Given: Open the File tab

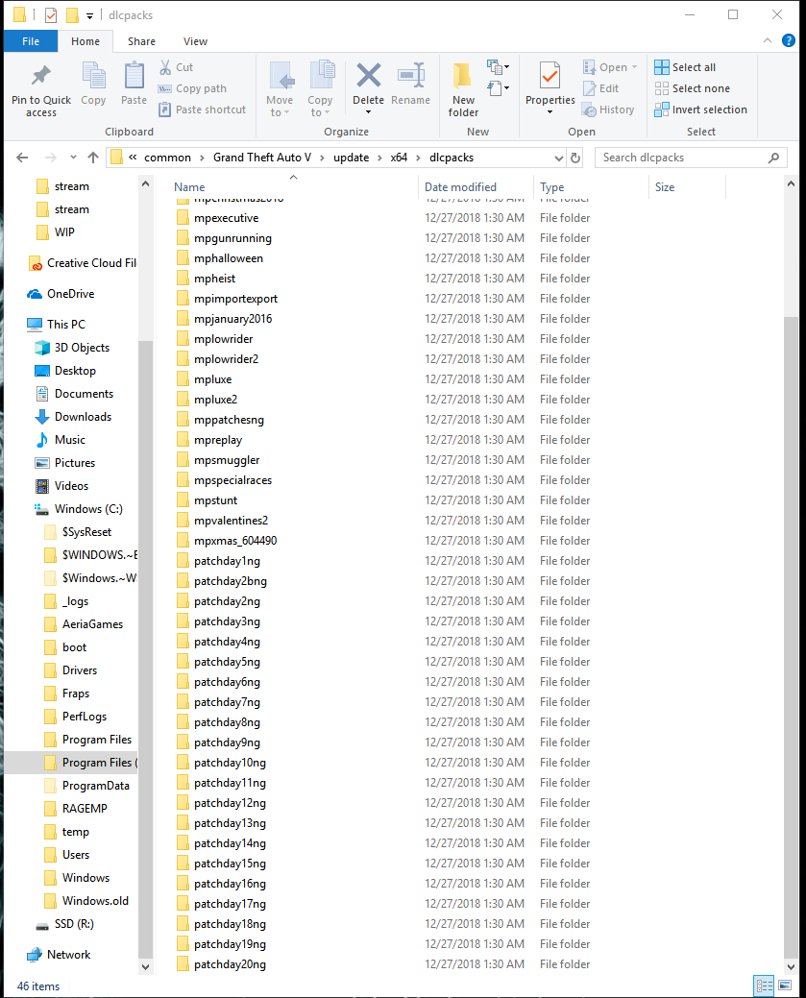Looking at the screenshot, I should [x=31, y=41].
